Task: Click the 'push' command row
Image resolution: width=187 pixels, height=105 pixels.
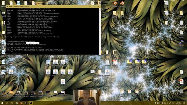Action: coord(28,26)
